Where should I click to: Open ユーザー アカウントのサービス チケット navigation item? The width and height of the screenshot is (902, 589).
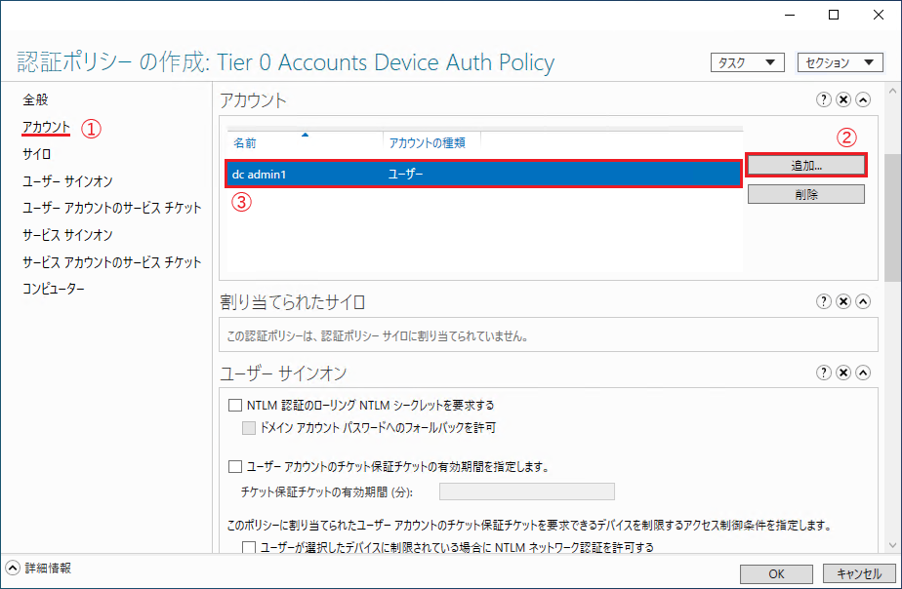[111, 208]
